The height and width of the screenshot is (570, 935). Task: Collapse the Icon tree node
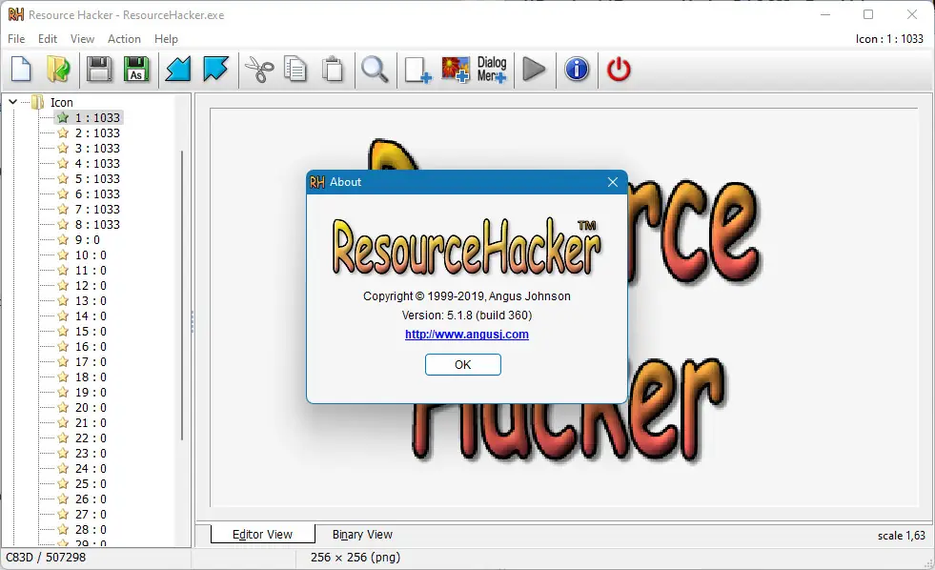pos(12,102)
